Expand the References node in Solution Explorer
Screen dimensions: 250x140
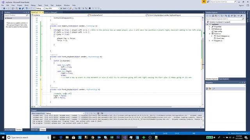click(x=209, y=29)
